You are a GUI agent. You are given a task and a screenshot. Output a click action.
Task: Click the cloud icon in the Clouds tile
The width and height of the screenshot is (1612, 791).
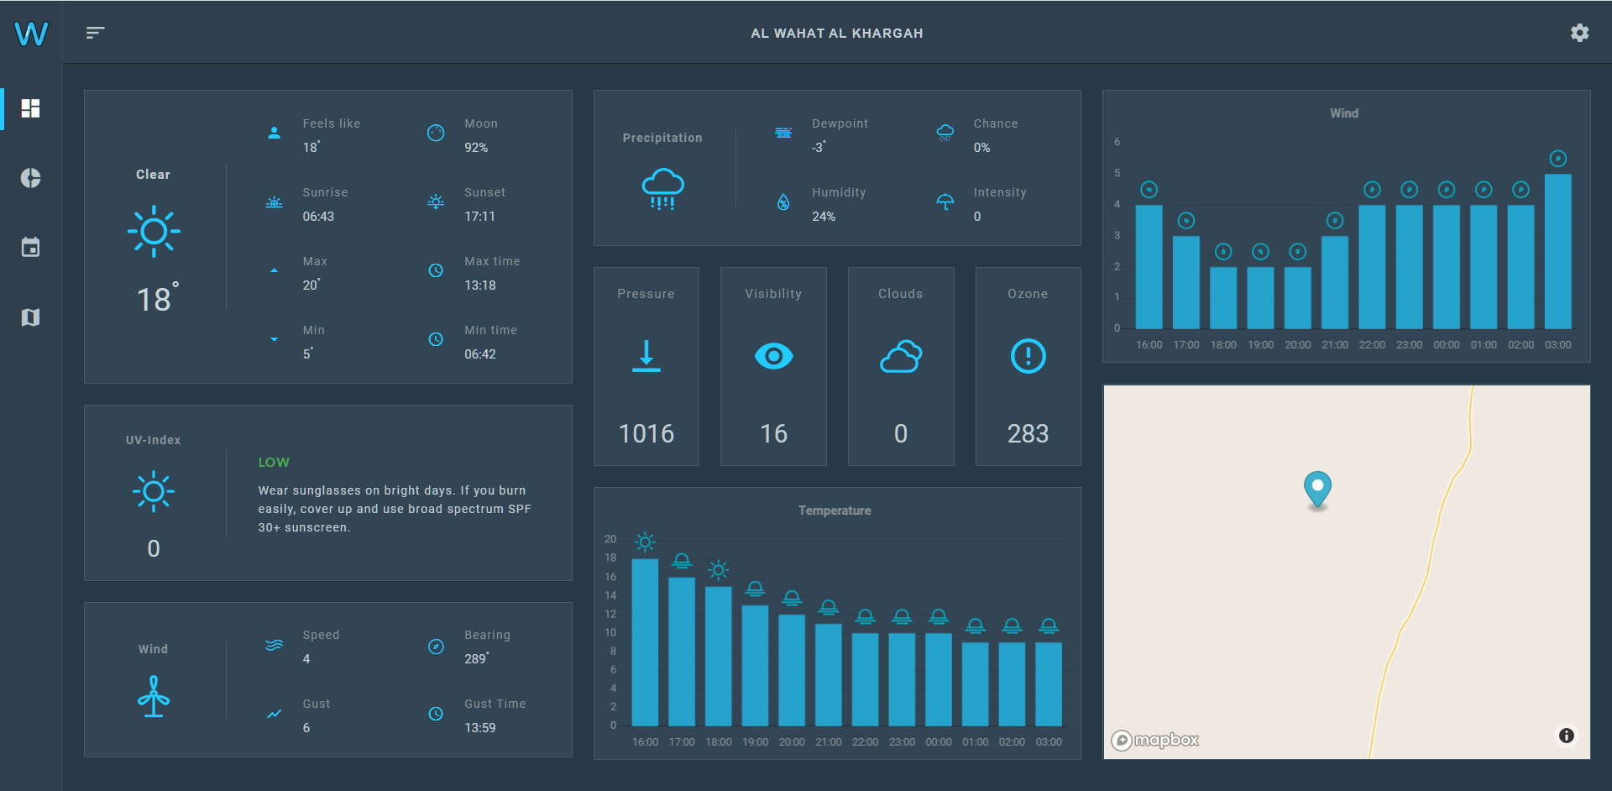(x=900, y=355)
